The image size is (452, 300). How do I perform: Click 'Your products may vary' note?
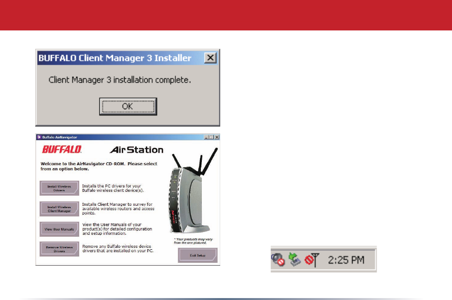(x=193, y=241)
